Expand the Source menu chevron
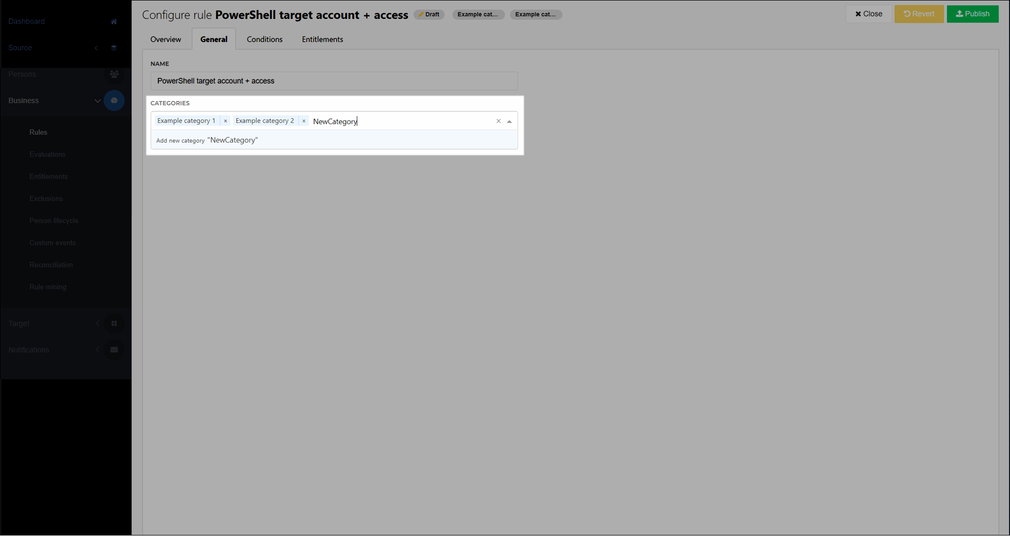Image resolution: width=1010 pixels, height=536 pixels. coord(96,48)
